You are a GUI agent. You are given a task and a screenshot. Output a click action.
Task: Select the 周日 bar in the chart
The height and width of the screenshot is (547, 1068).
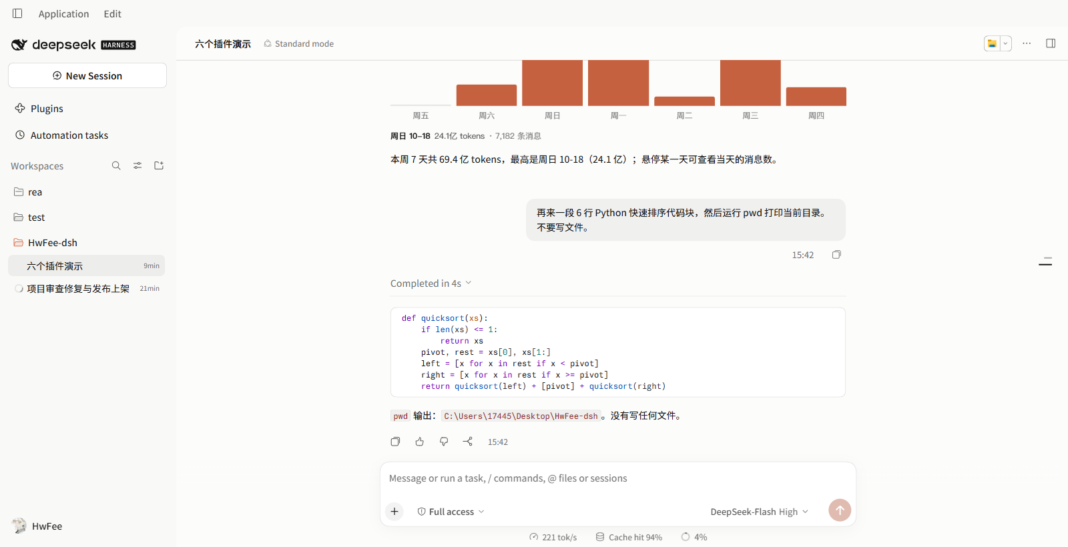click(552, 83)
